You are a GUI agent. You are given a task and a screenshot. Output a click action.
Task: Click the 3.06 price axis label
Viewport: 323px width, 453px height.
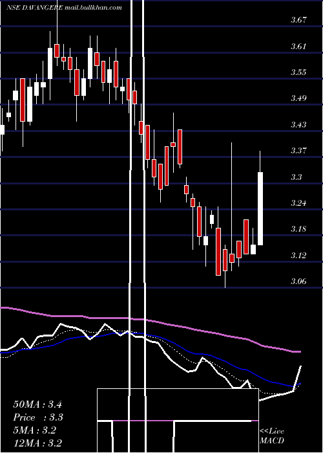point(298,281)
